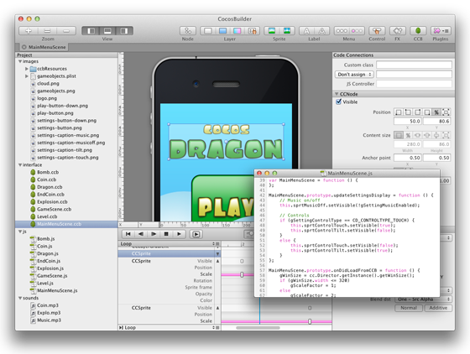The image size is (470, 354).
Task: Add a gradient Layer icon
Action: [237, 30]
